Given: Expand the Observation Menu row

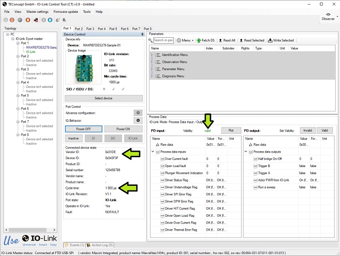Looking at the screenshot, I should [x=151, y=62].
